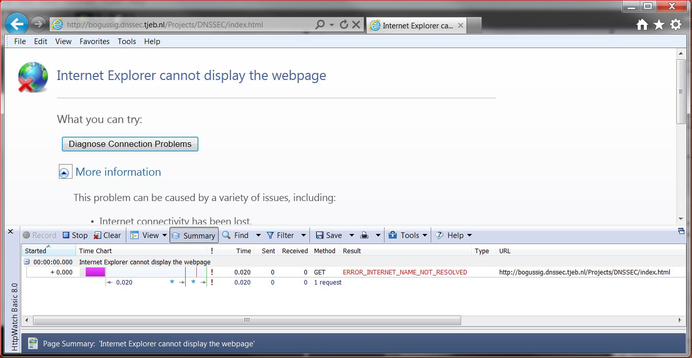Click the HttpWatch undock window icon
The height and width of the screenshot is (358, 692).
coord(681,231)
